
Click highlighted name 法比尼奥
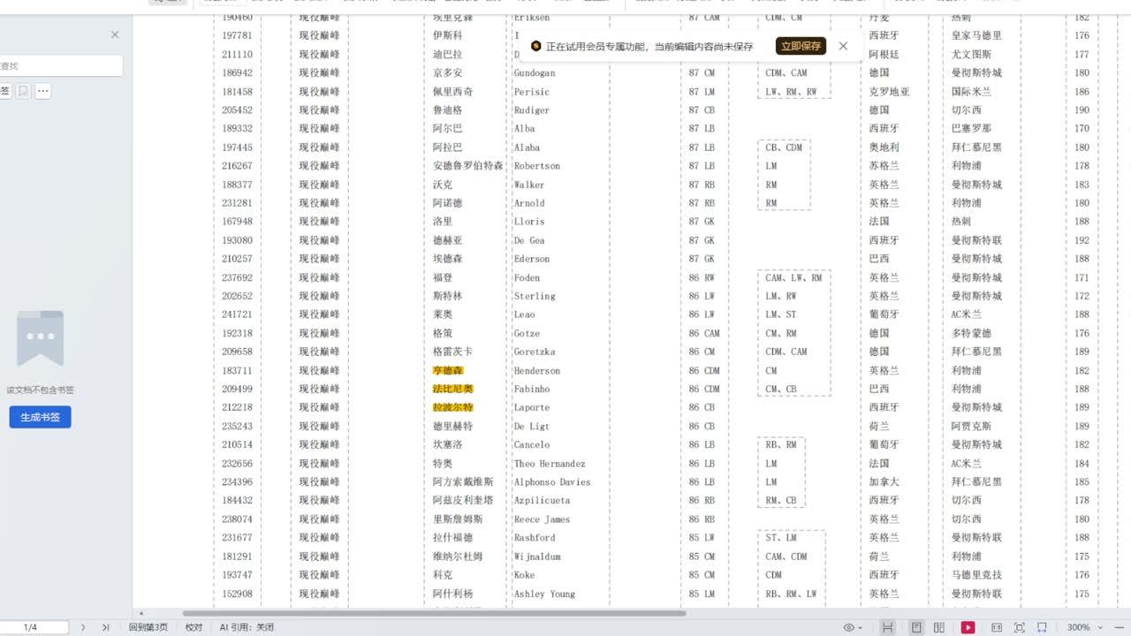tap(453, 390)
